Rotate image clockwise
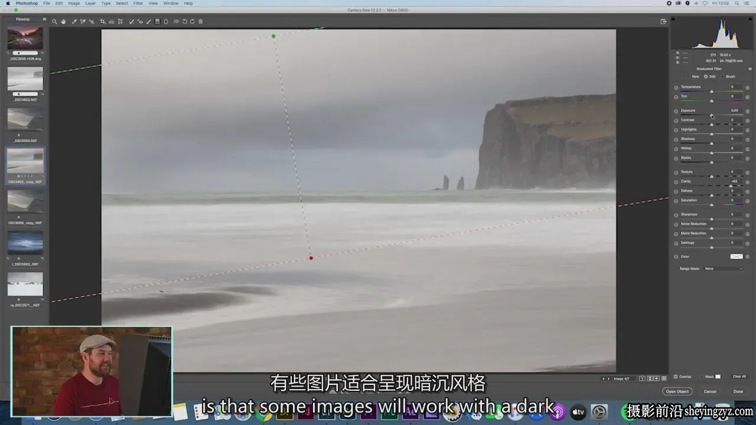 point(193,22)
